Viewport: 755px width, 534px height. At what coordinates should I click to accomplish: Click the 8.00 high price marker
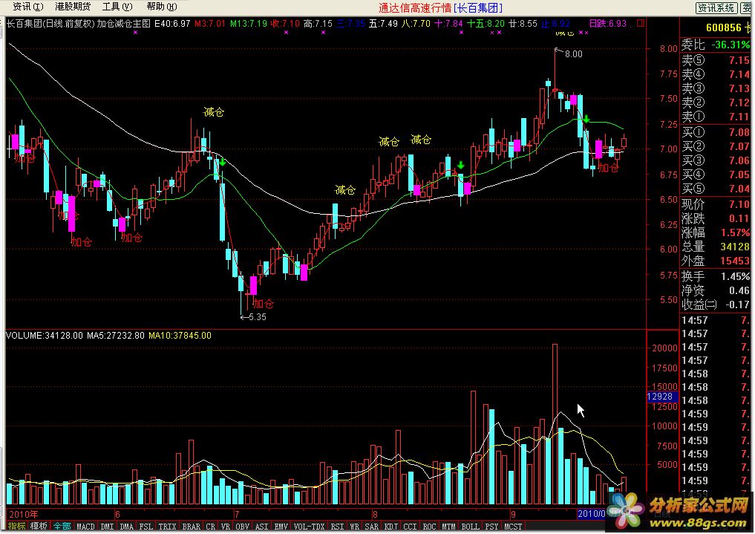point(573,54)
